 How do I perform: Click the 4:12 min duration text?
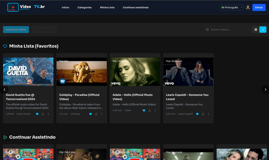[x=63, y=114]
